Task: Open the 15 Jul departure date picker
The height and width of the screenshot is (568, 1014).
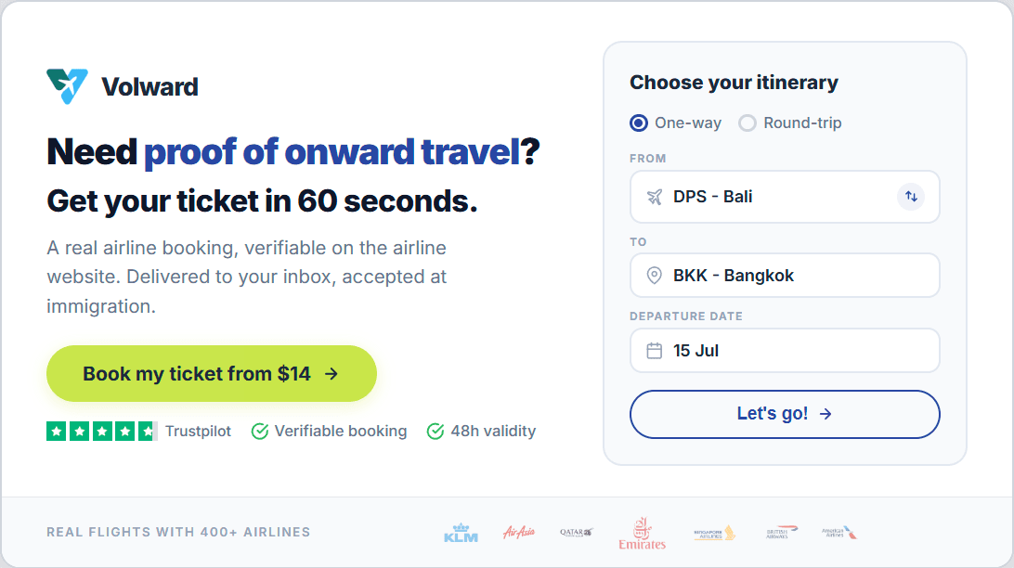Action: pos(785,350)
